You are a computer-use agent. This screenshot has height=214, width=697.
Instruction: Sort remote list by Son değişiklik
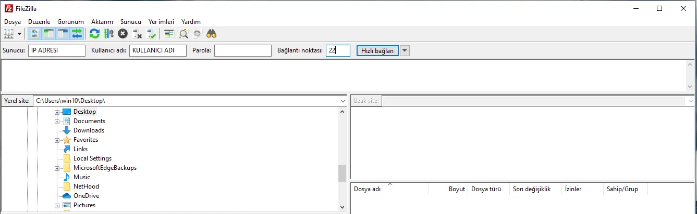535,189
